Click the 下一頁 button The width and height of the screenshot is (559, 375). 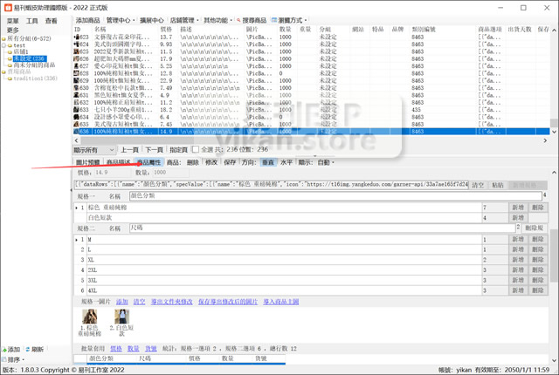(x=153, y=150)
